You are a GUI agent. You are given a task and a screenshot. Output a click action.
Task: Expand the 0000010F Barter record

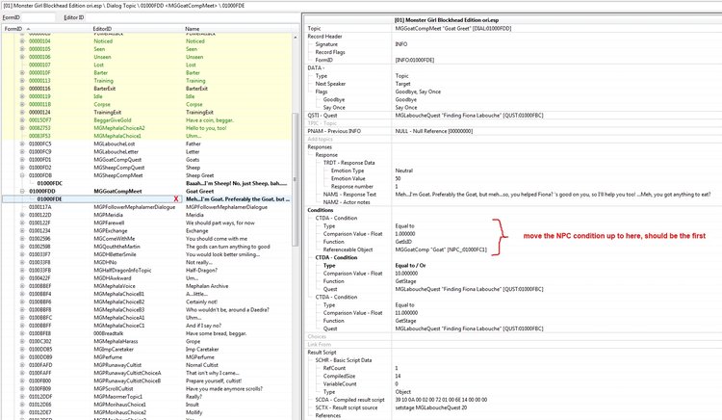(x=22, y=73)
